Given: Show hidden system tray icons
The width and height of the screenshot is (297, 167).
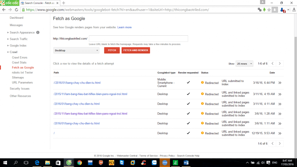Looking at the screenshot, I should (247, 163).
